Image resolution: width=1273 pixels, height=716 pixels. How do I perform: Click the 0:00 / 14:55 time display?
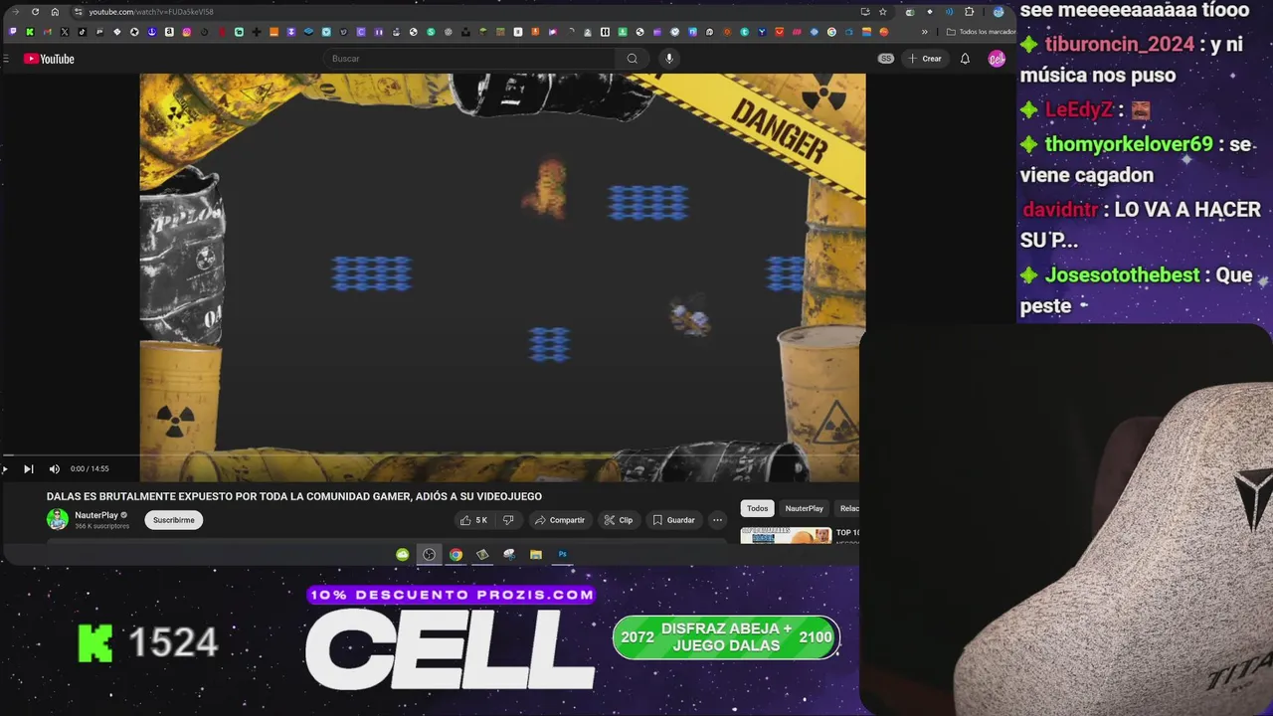[x=90, y=468]
